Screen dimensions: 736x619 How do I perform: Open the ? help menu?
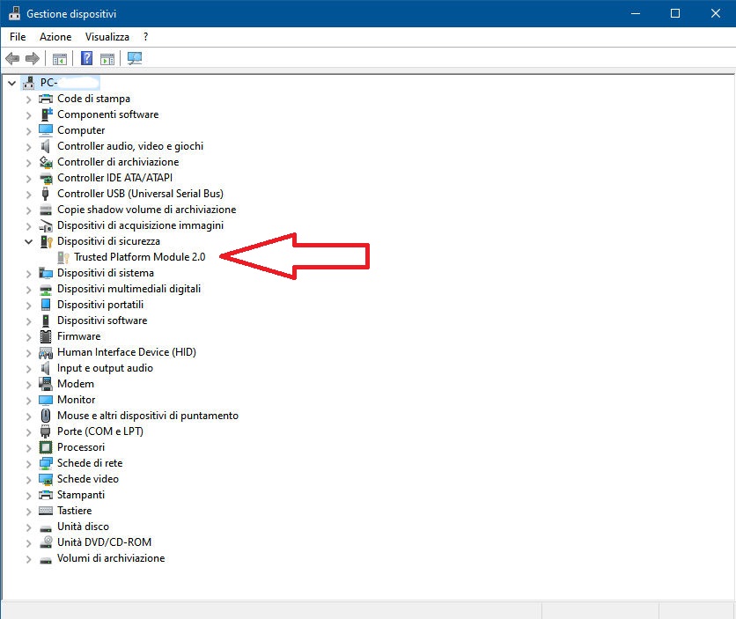(x=145, y=37)
